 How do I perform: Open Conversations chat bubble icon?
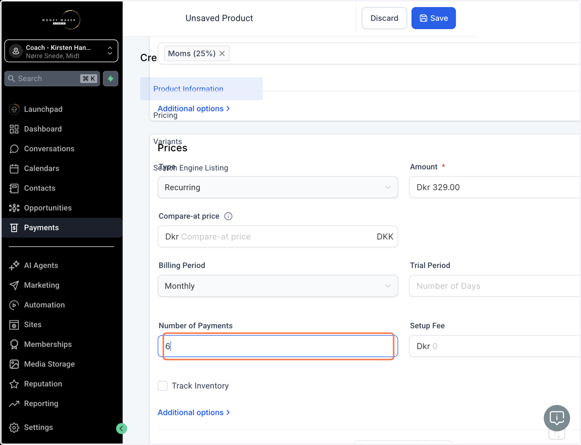point(14,149)
